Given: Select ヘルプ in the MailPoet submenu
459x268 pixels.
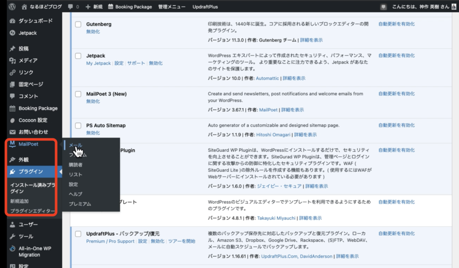Looking at the screenshot, I should click(x=75, y=194).
